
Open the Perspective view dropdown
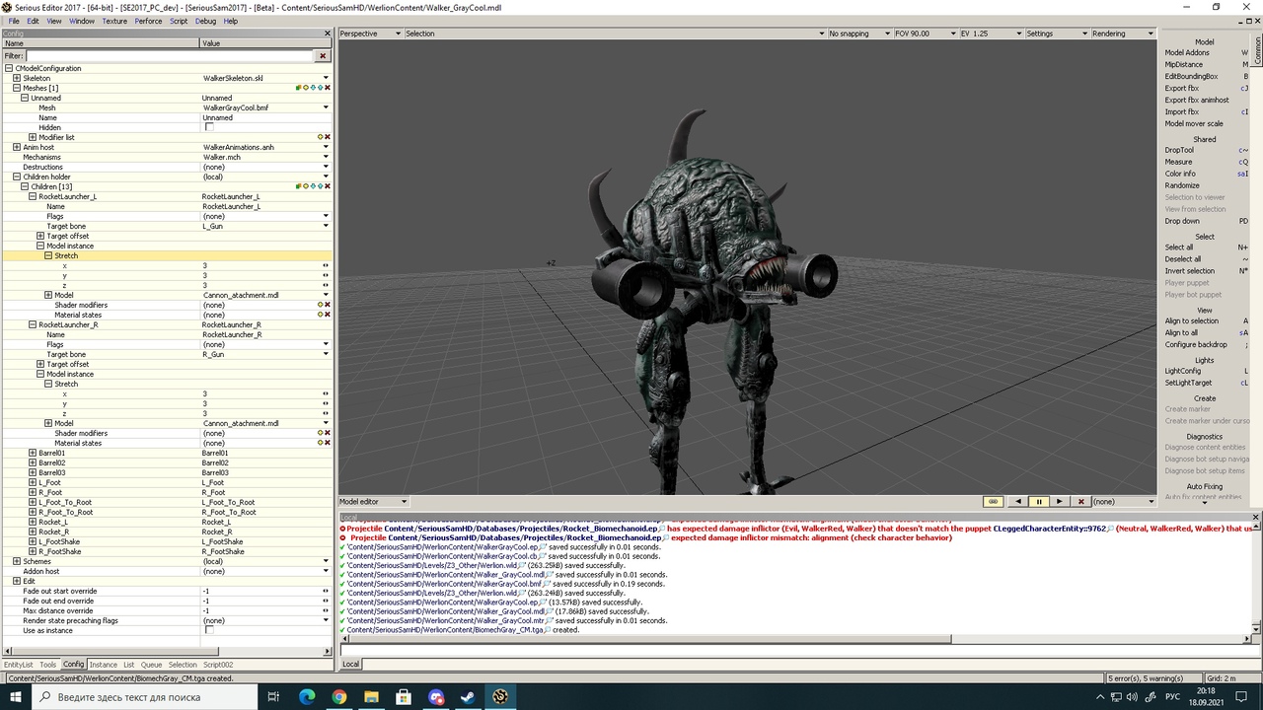tap(370, 34)
